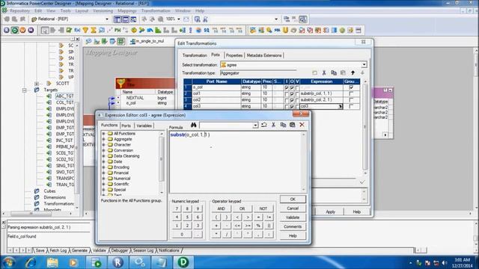The image size is (479, 269).
Task: Click the Aggregator sigma icon in transformation toolbar
Action: 93,30
